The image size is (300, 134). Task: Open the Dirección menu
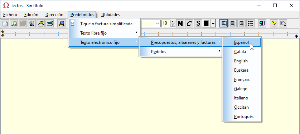[54, 15]
